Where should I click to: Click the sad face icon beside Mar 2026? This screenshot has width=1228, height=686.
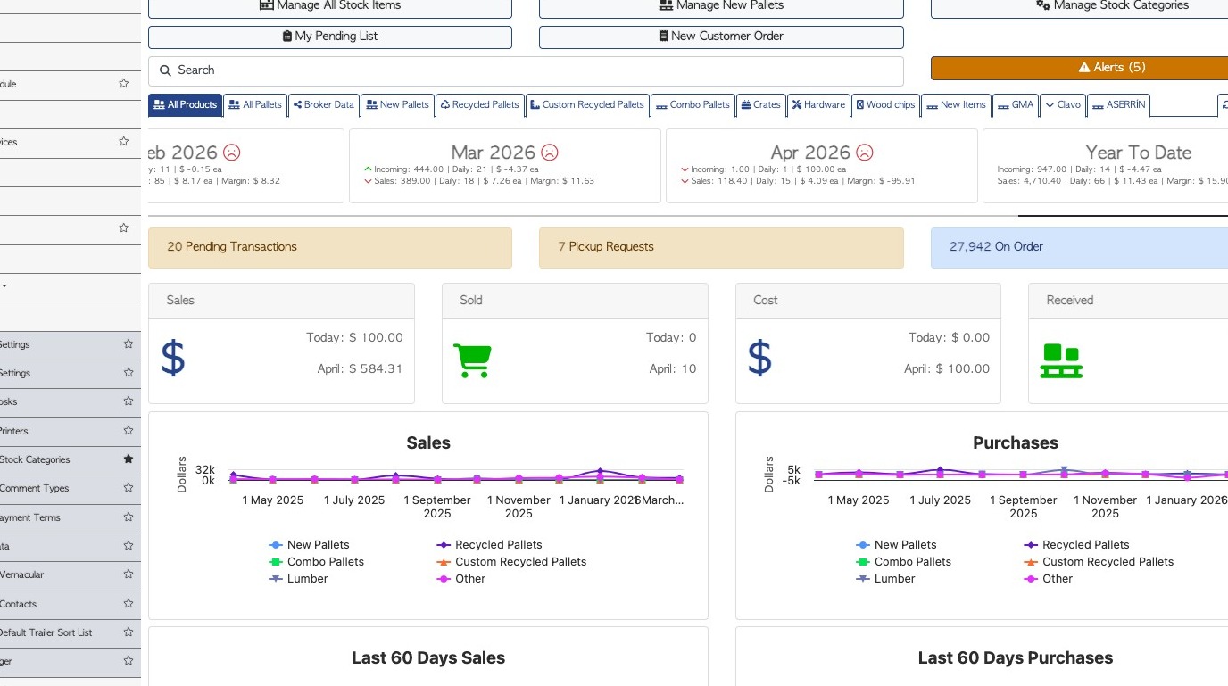550,153
